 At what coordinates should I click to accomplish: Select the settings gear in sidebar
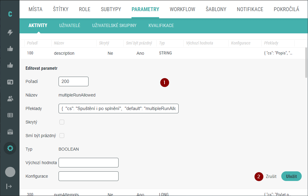coord(10,148)
